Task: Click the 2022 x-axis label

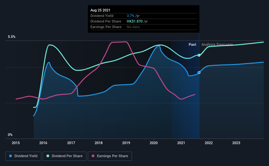Action: 209,143
